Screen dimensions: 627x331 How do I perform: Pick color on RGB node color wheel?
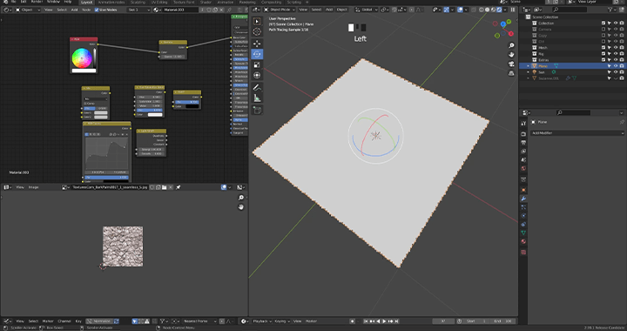[x=82, y=58]
